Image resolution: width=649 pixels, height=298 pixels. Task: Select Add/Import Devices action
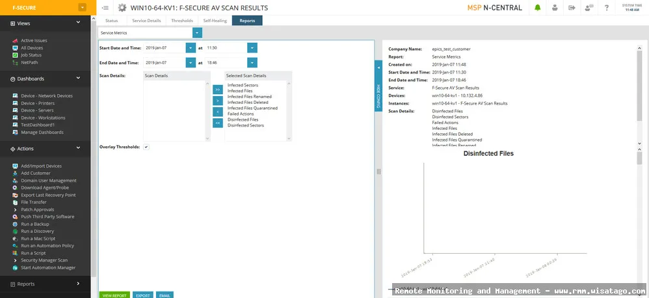42,166
